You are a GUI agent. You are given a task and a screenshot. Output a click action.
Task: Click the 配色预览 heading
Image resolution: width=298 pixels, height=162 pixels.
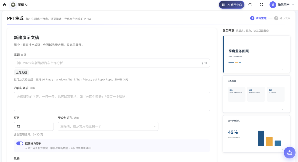click(x=228, y=31)
